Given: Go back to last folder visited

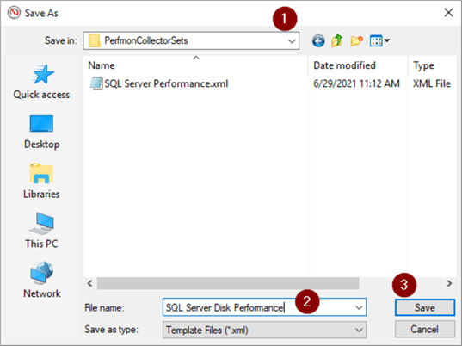Looking at the screenshot, I should (318, 41).
